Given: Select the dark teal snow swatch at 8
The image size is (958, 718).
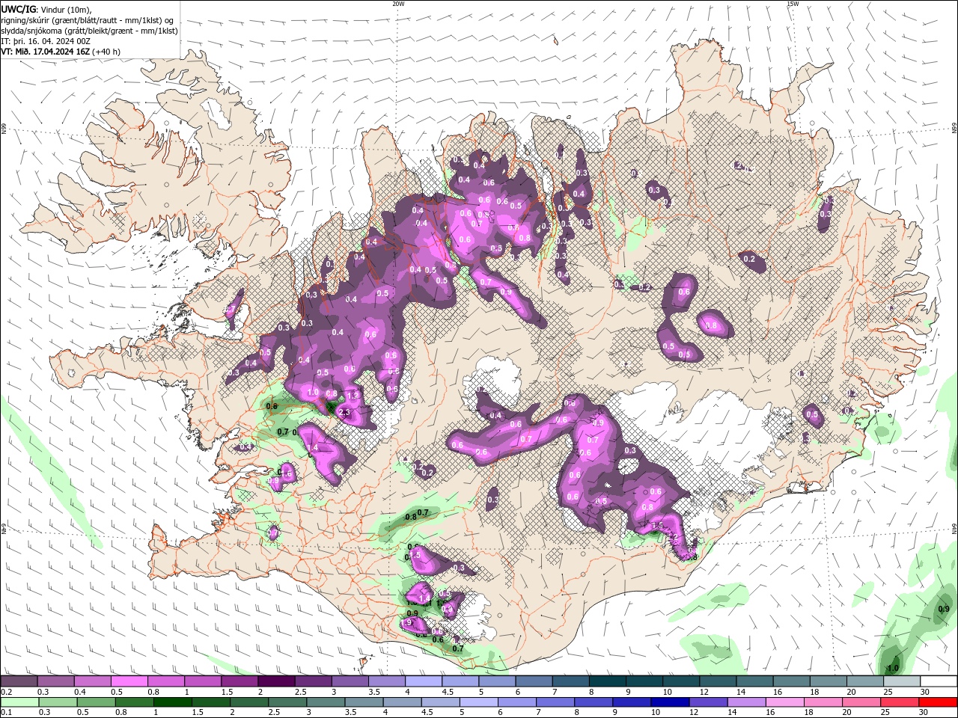Looking at the screenshot, I should [x=607, y=681].
